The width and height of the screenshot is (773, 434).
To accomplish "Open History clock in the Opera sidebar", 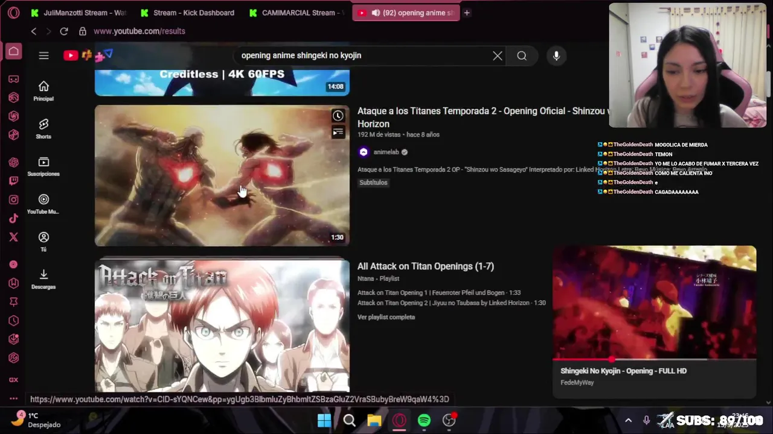I will click(x=13, y=321).
